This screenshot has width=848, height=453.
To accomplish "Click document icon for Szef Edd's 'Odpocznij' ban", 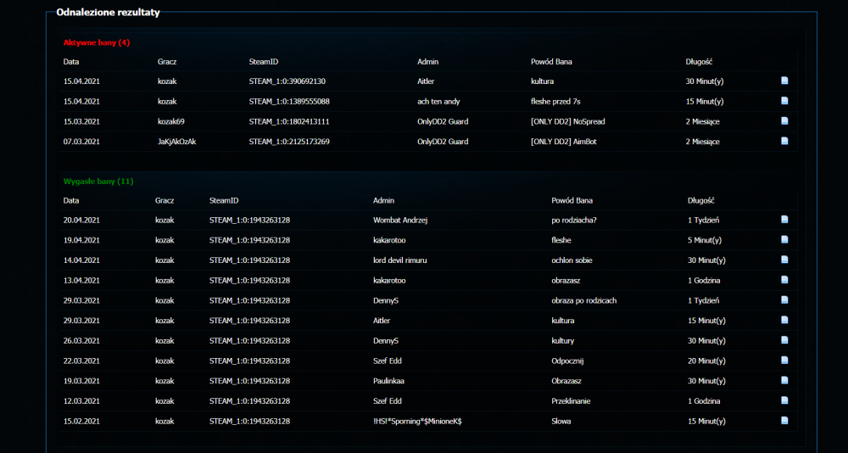I will coord(784,361).
